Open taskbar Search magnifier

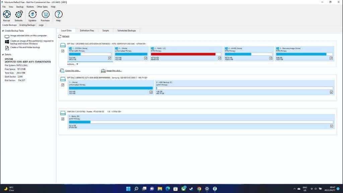tap(136, 189)
